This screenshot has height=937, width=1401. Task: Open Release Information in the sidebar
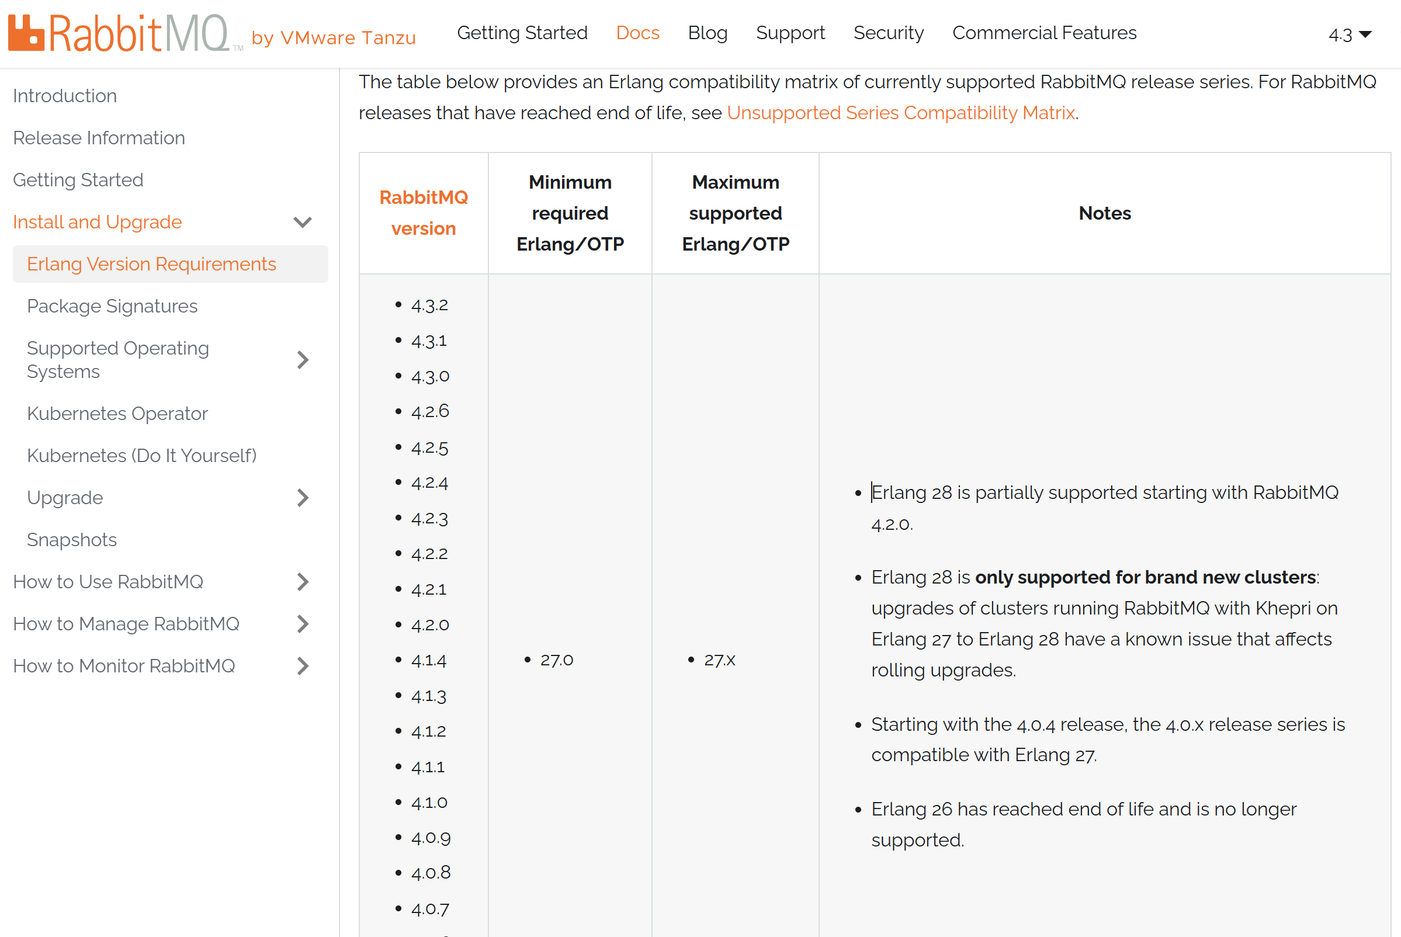[99, 137]
